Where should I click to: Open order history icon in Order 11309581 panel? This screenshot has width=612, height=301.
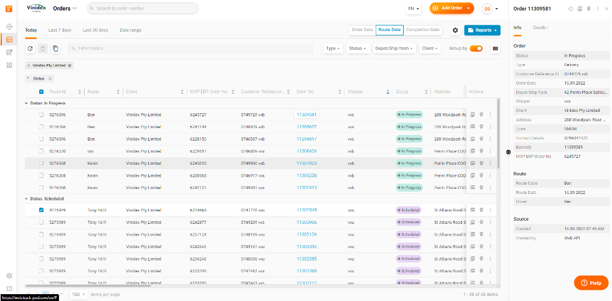[571, 9]
